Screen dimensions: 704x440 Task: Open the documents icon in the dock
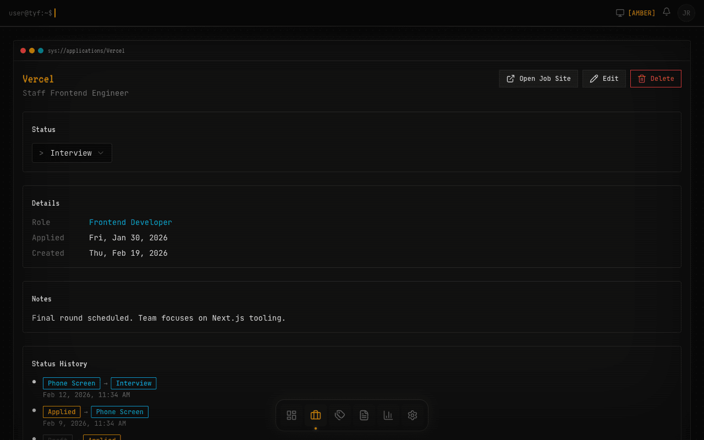pyautogui.click(x=364, y=415)
